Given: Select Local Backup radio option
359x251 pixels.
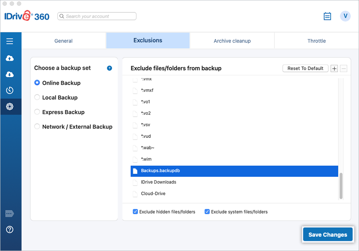Looking at the screenshot, I should 37,98.
